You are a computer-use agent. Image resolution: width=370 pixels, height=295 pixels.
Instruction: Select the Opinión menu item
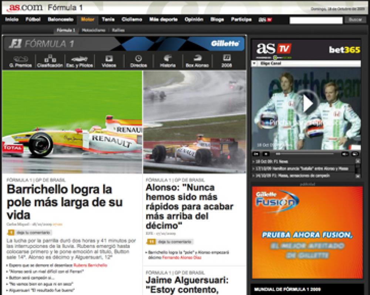click(194, 20)
